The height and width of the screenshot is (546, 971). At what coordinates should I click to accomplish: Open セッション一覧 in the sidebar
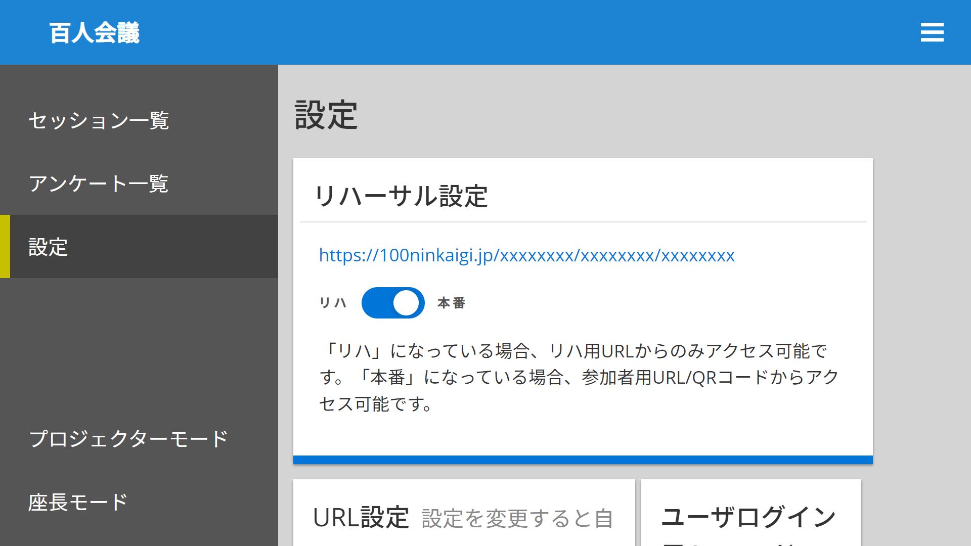coord(99,120)
